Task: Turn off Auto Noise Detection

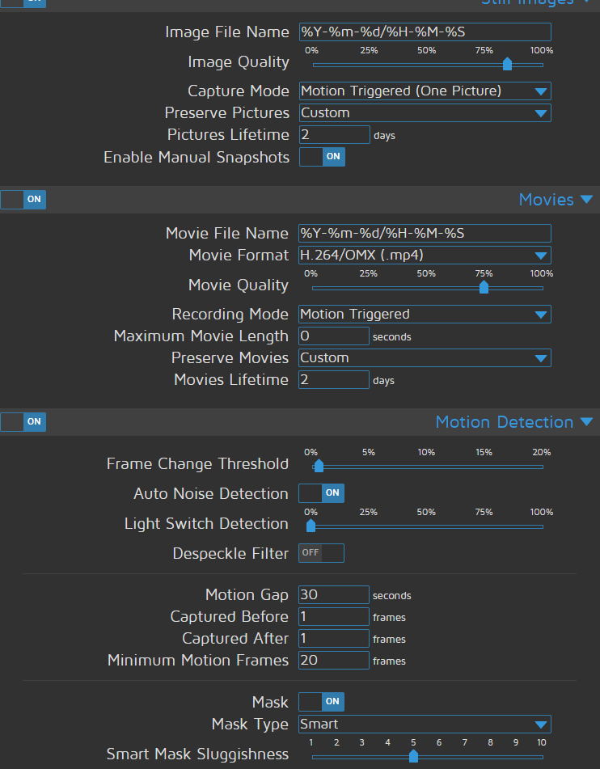Action: [321, 492]
